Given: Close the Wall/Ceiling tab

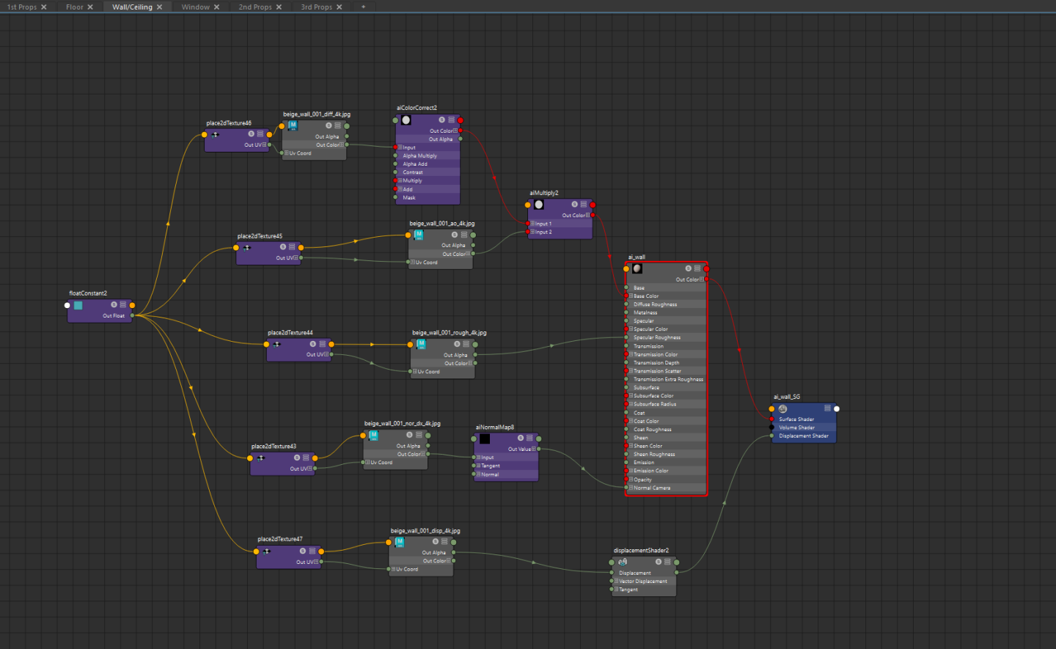Looking at the screenshot, I should [x=159, y=7].
